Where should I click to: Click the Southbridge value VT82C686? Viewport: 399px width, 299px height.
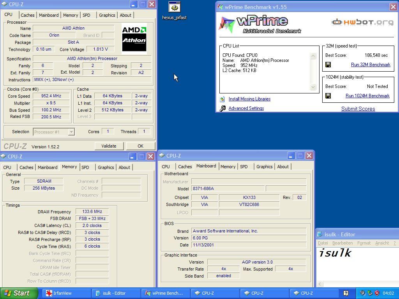[x=249, y=204]
